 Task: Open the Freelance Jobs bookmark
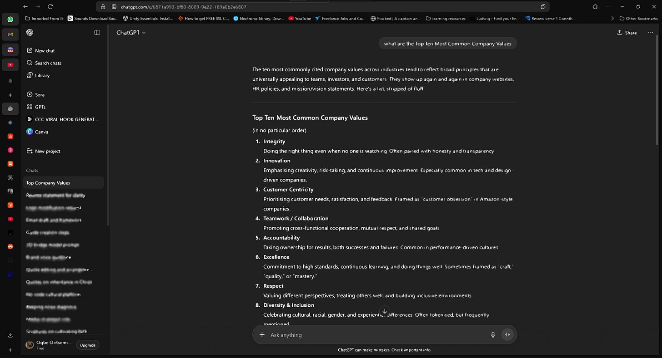tap(341, 19)
